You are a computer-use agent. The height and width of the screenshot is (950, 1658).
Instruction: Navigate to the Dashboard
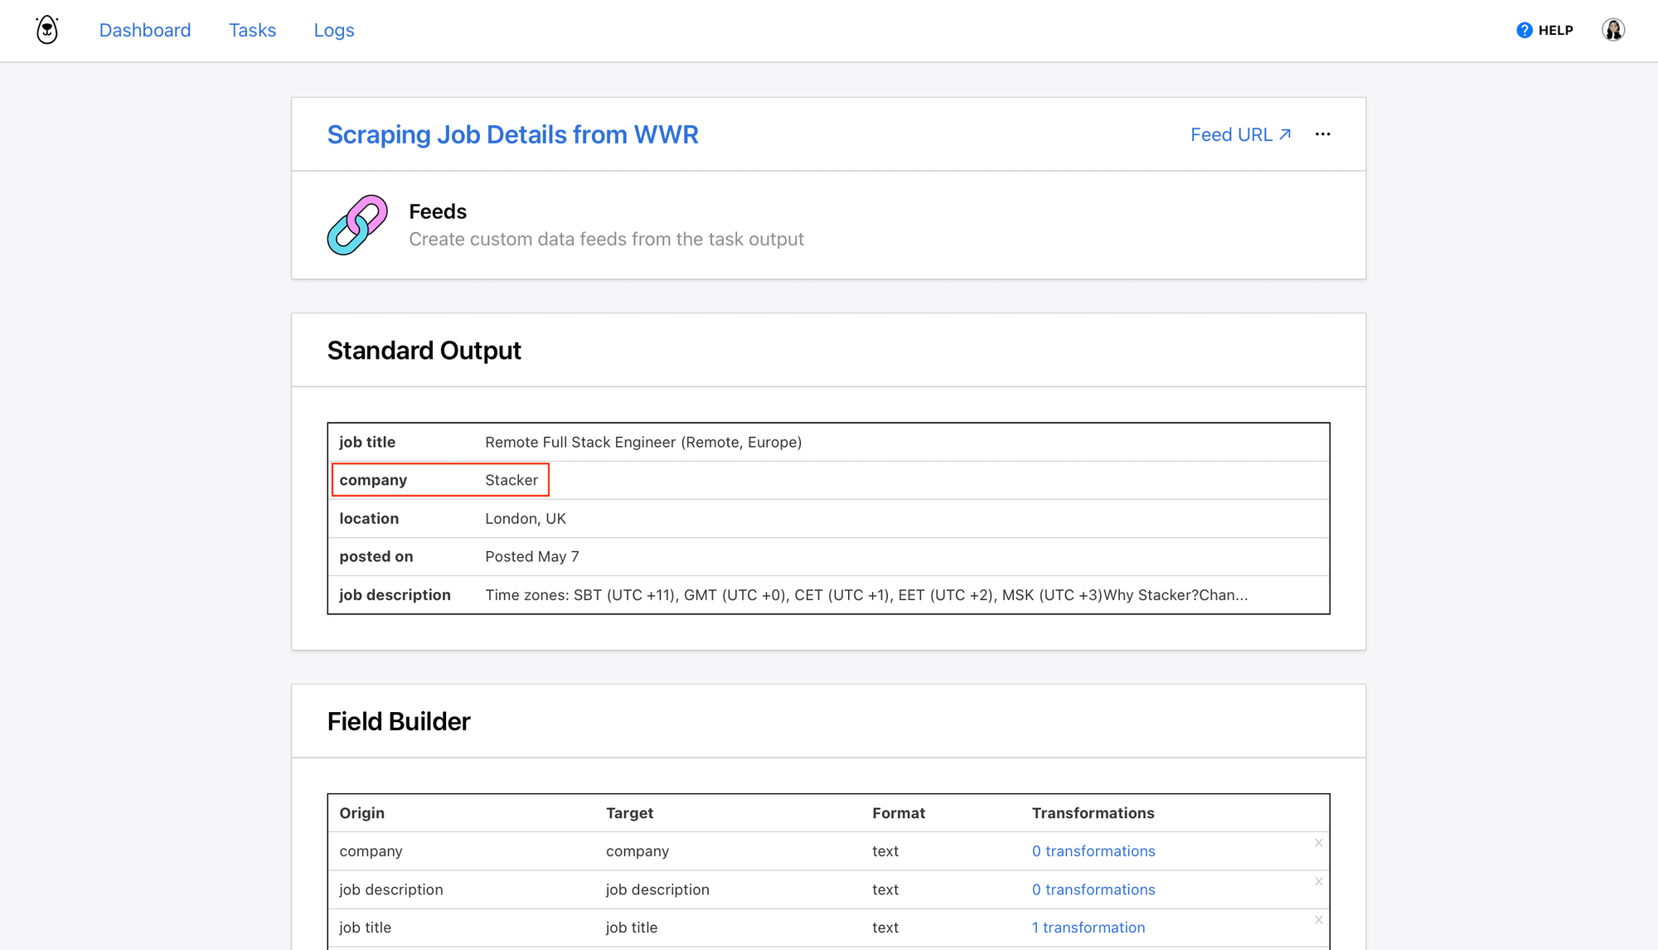[x=144, y=30]
